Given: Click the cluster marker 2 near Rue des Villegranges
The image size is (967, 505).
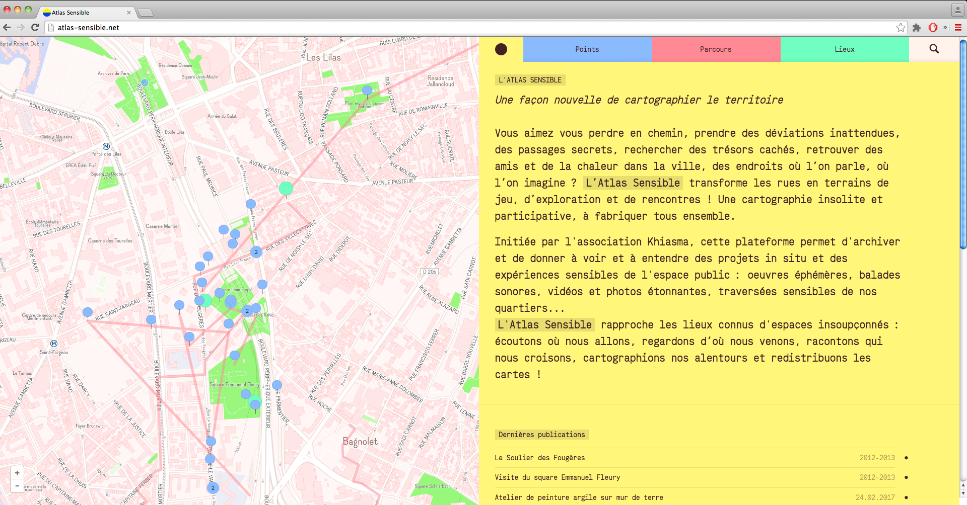Looking at the screenshot, I should tap(256, 252).
